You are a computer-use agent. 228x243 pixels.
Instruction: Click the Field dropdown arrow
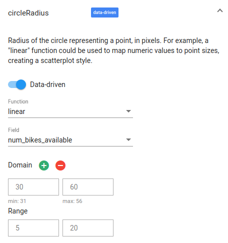pyautogui.click(x=128, y=139)
